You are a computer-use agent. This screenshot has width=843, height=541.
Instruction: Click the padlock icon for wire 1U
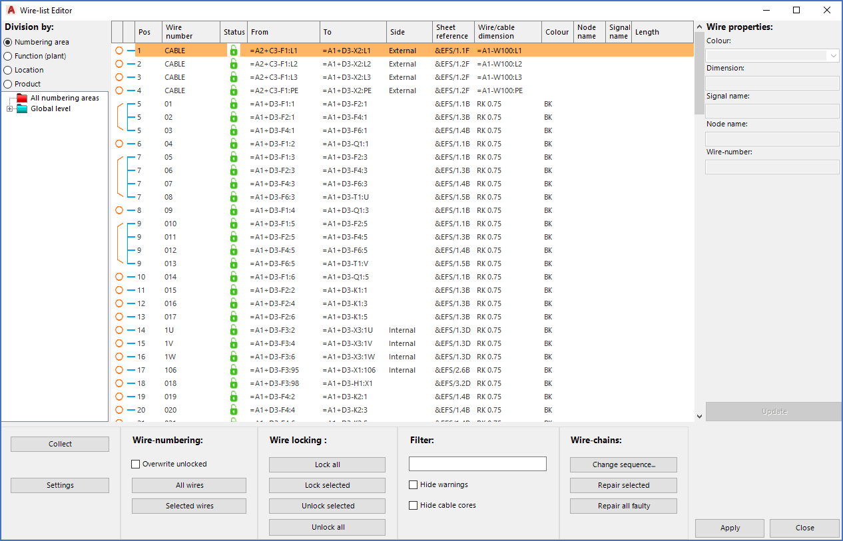(x=233, y=330)
